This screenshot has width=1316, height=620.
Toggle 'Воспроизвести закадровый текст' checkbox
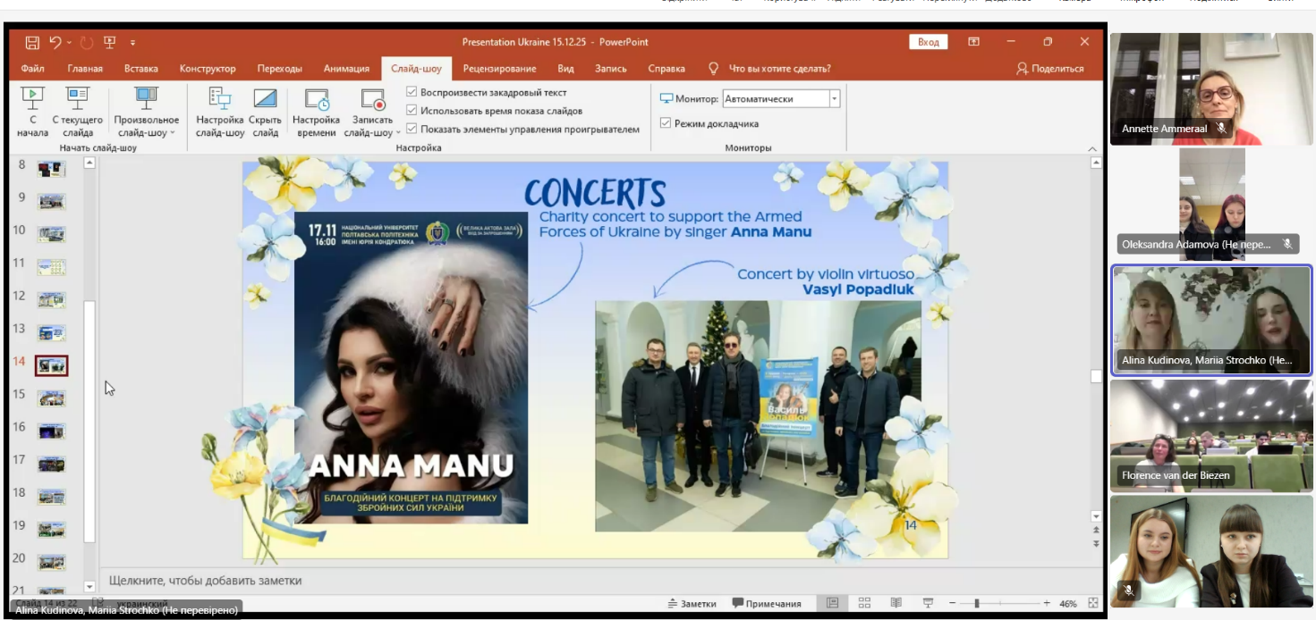point(412,92)
